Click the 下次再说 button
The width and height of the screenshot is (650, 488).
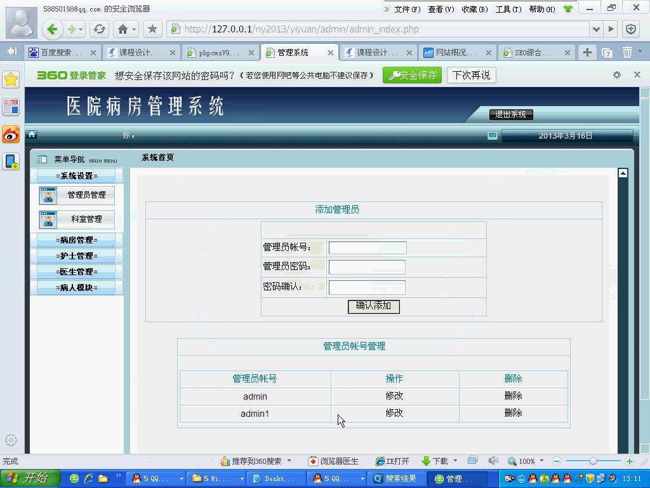tap(472, 75)
